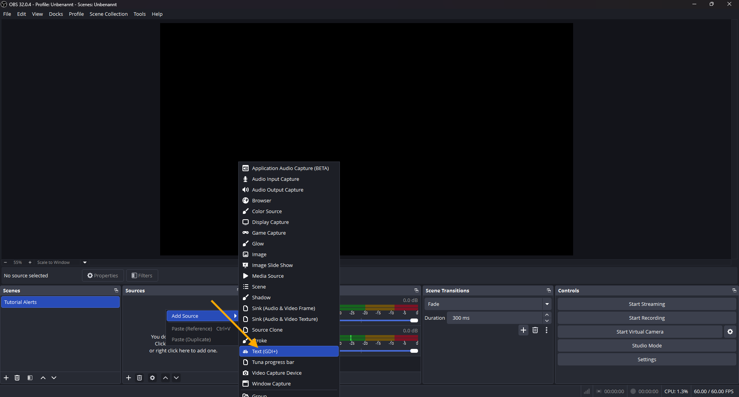
Task: Add a configurable transition with plus icon
Action: coord(523,330)
